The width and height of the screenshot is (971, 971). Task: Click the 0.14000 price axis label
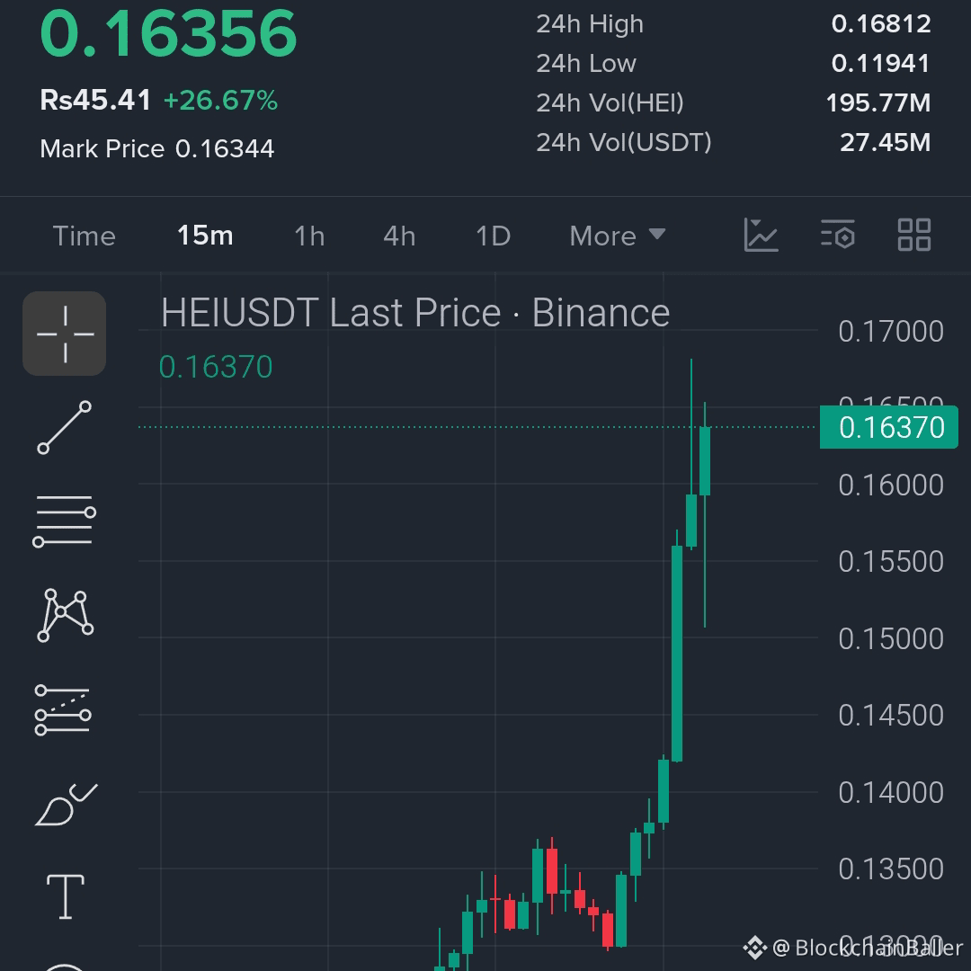click(x=891, y=792)
